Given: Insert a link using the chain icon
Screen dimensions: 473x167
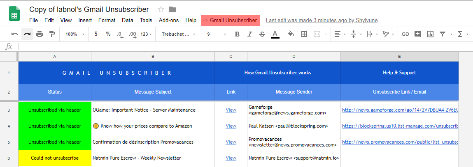Looking at the screenshot, I should coord(405,34).
